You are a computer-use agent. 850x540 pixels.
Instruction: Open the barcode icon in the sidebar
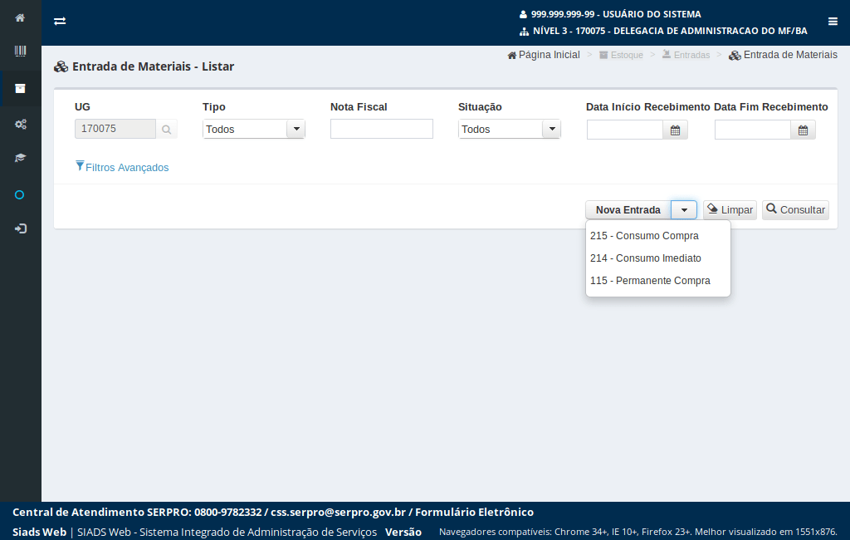(20, 52)
